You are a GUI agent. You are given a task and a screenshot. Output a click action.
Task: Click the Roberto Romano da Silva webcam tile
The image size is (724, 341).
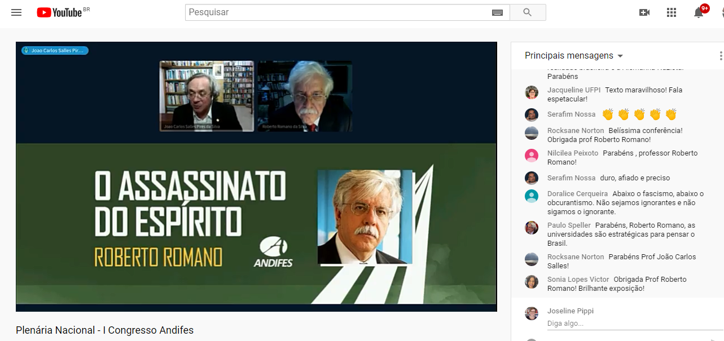pos(305,96)
